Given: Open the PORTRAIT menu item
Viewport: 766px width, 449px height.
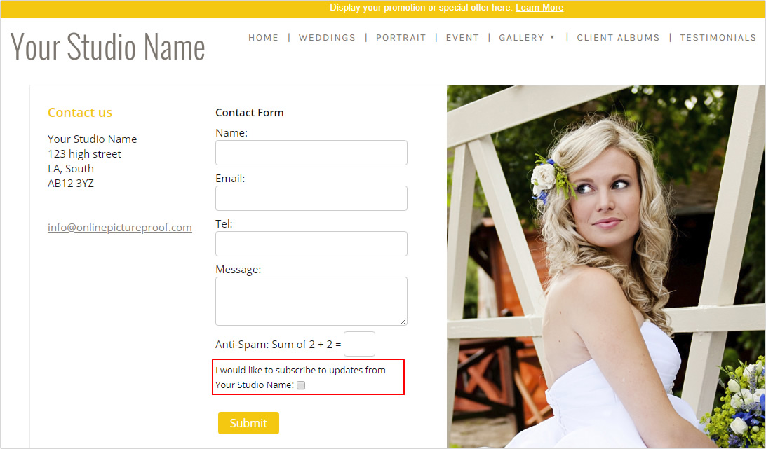Looking at the screenshot, I should click(401, 38).
